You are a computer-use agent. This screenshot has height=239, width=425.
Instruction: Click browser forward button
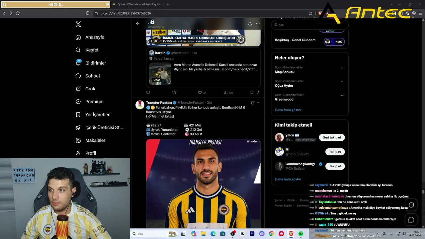coord(11,13)
